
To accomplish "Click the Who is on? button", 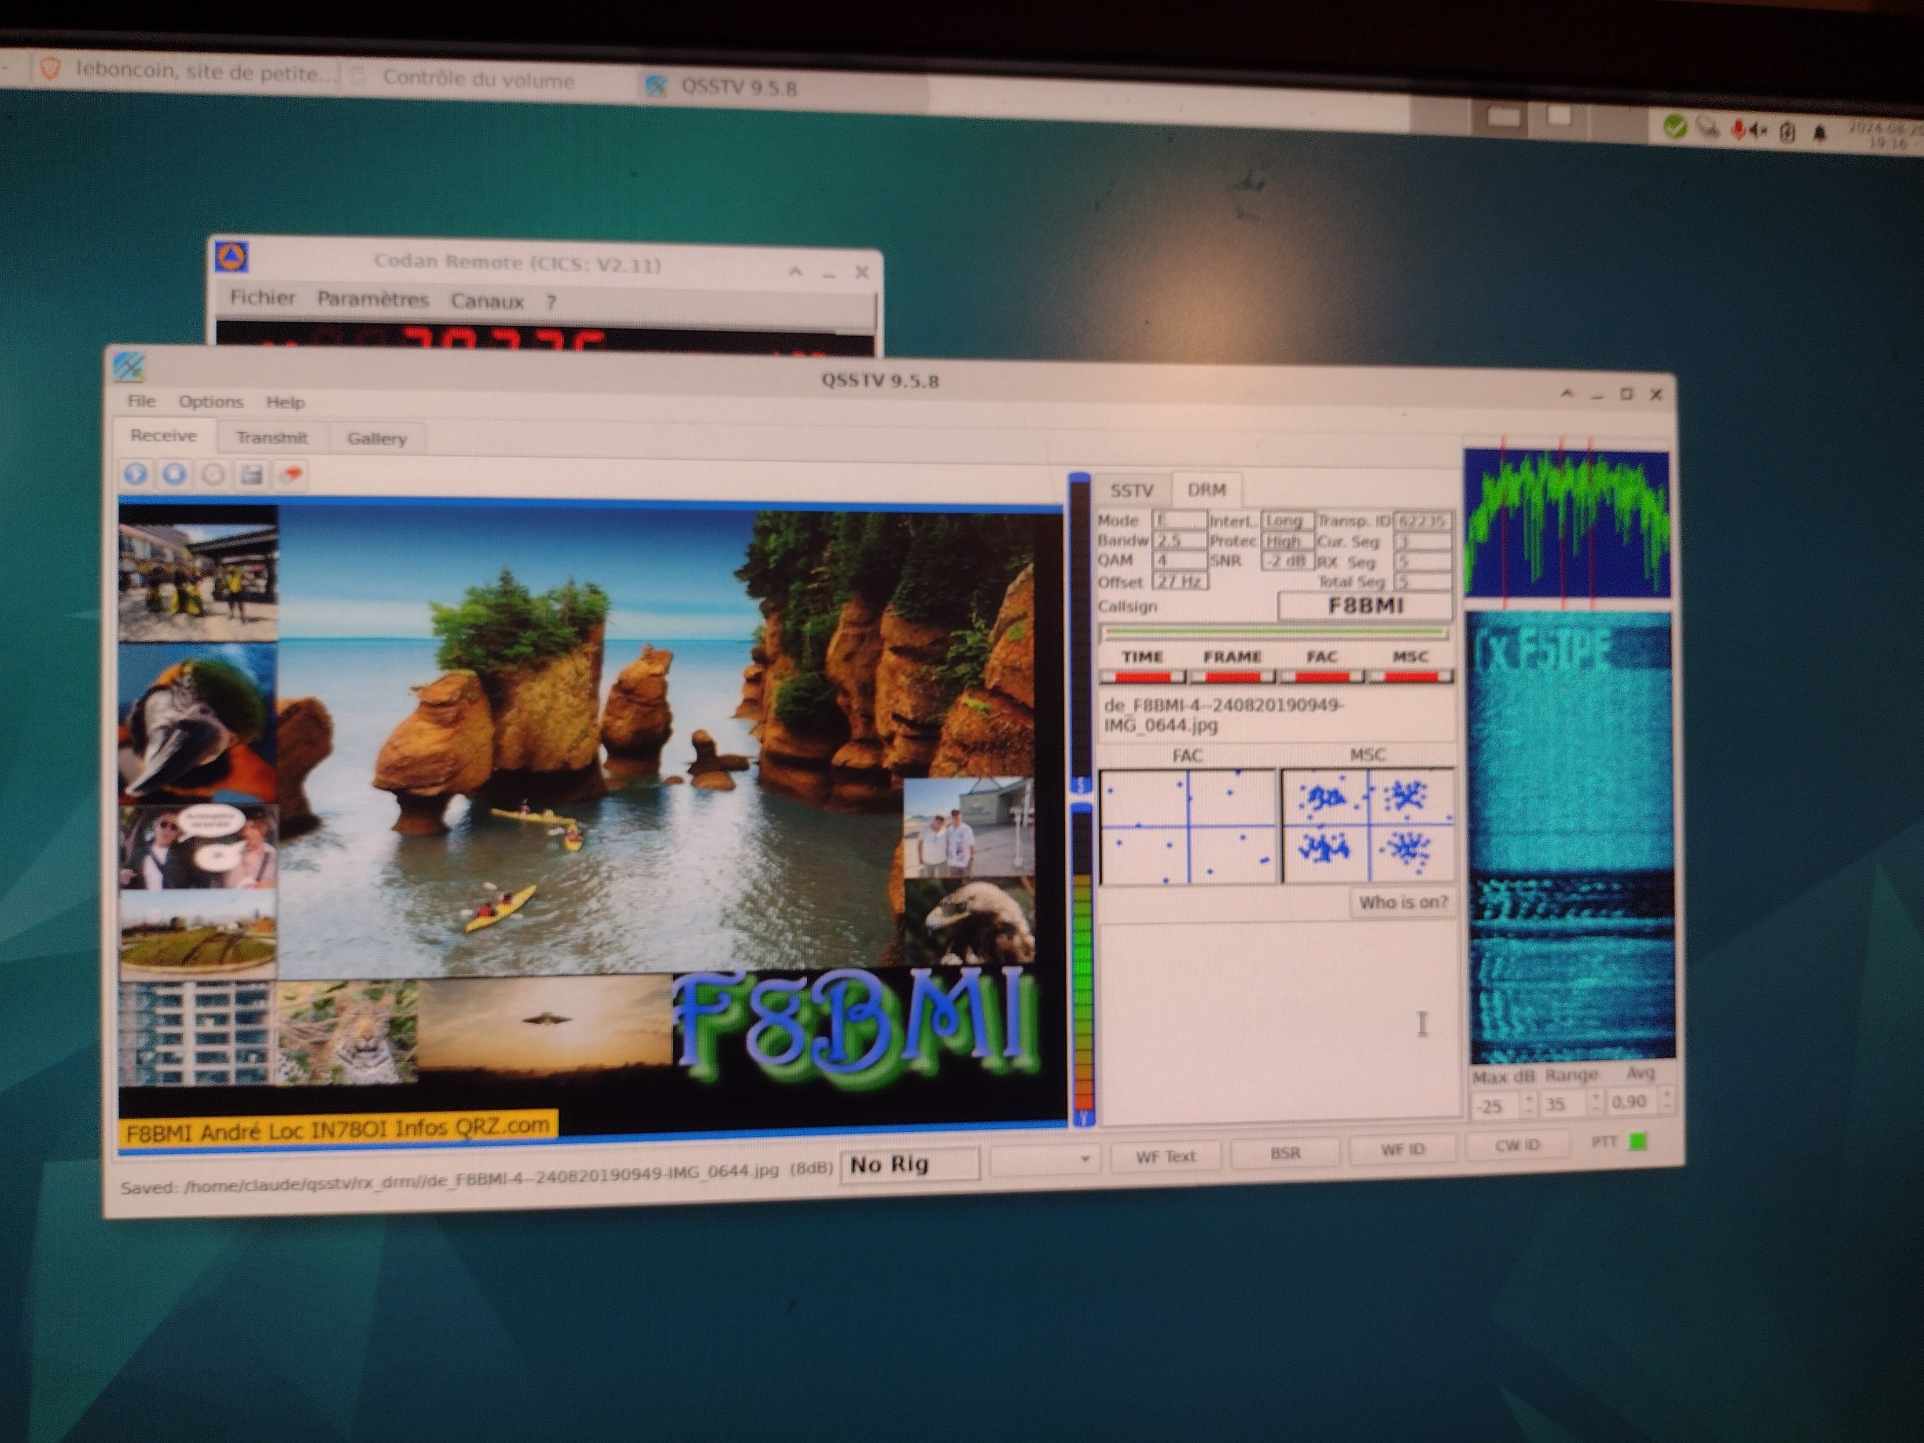I will [1402, 902].
